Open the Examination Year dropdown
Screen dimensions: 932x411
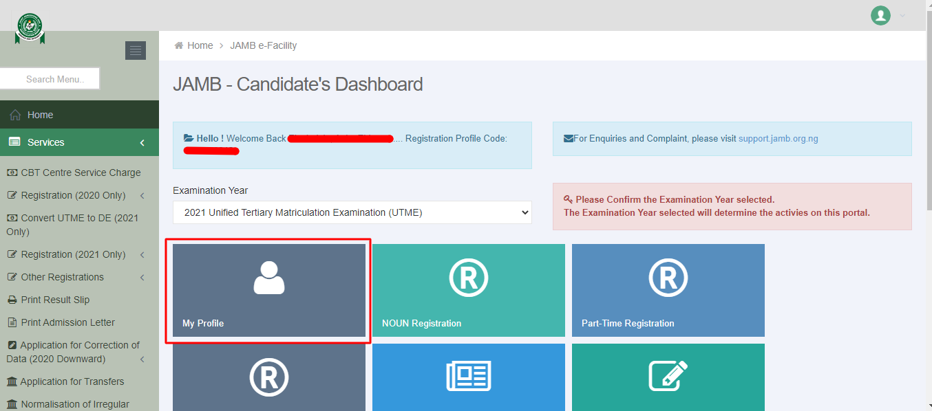tap(352, 212)
